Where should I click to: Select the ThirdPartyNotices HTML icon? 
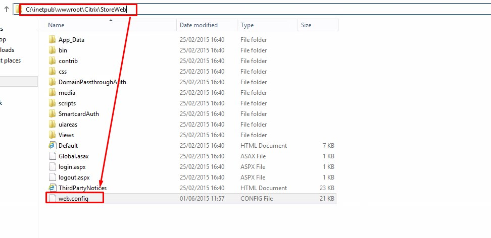pos(52,188)
